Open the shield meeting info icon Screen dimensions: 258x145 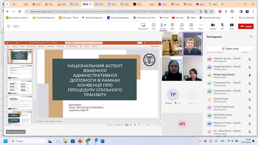coord(9,26)
